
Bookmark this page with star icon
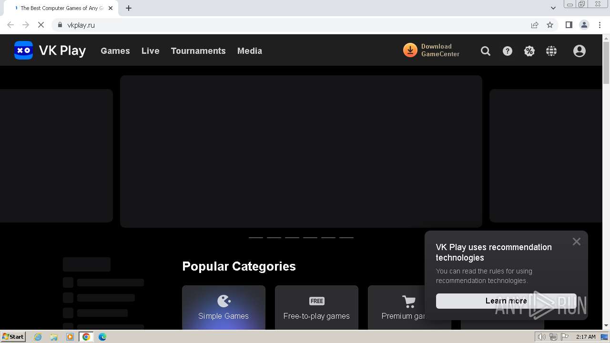pyautogui.click(x=550, y=25)
